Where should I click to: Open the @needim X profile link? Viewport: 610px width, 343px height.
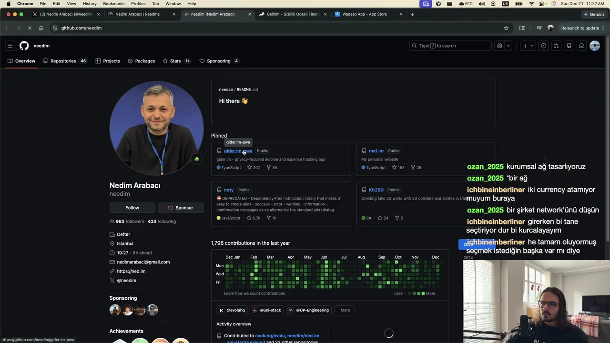click(126, 281)
